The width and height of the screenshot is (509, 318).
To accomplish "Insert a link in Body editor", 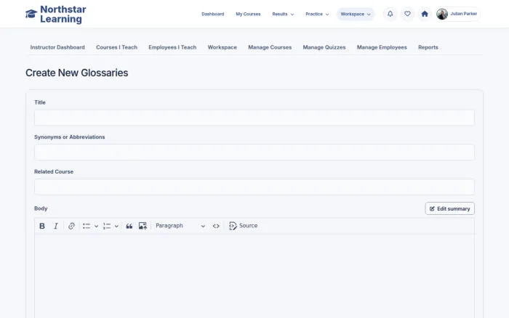I will coord(71,226).
